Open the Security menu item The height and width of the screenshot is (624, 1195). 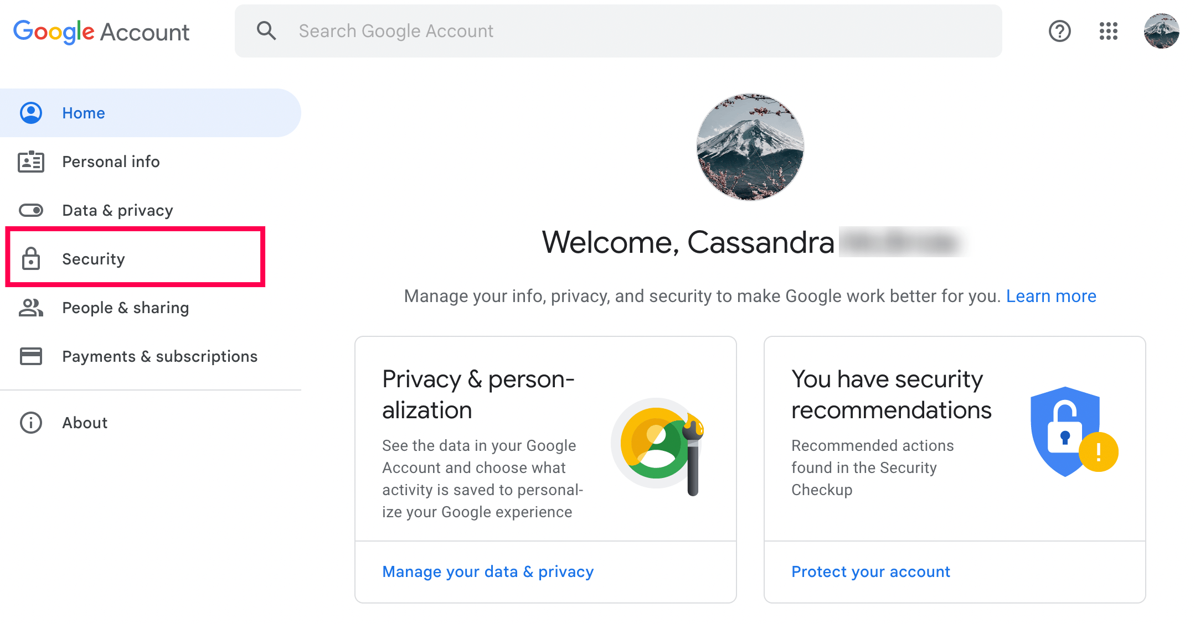pos(94,259)
